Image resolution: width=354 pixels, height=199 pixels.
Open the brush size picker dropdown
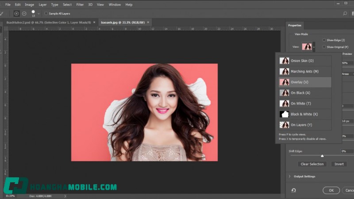click(38, 14)
